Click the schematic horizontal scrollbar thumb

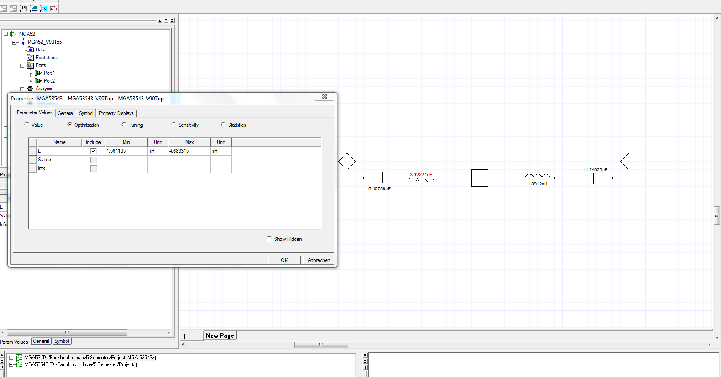pyautogui.click(x=321, y=345)
